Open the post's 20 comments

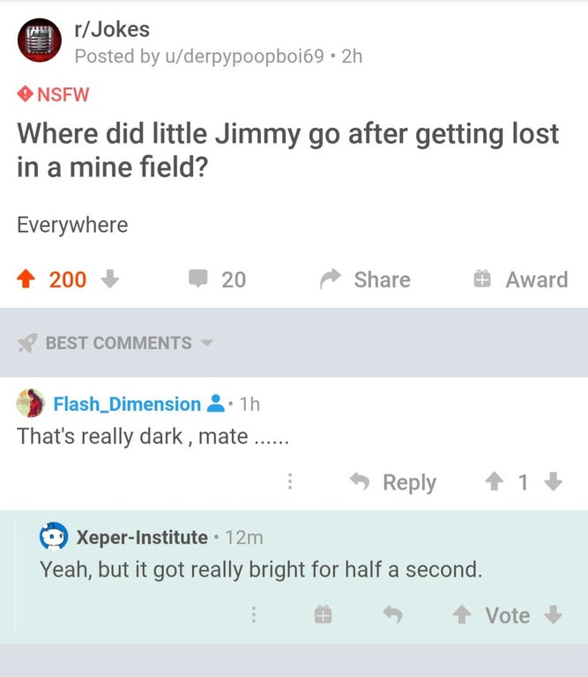(x=216, y=279)
